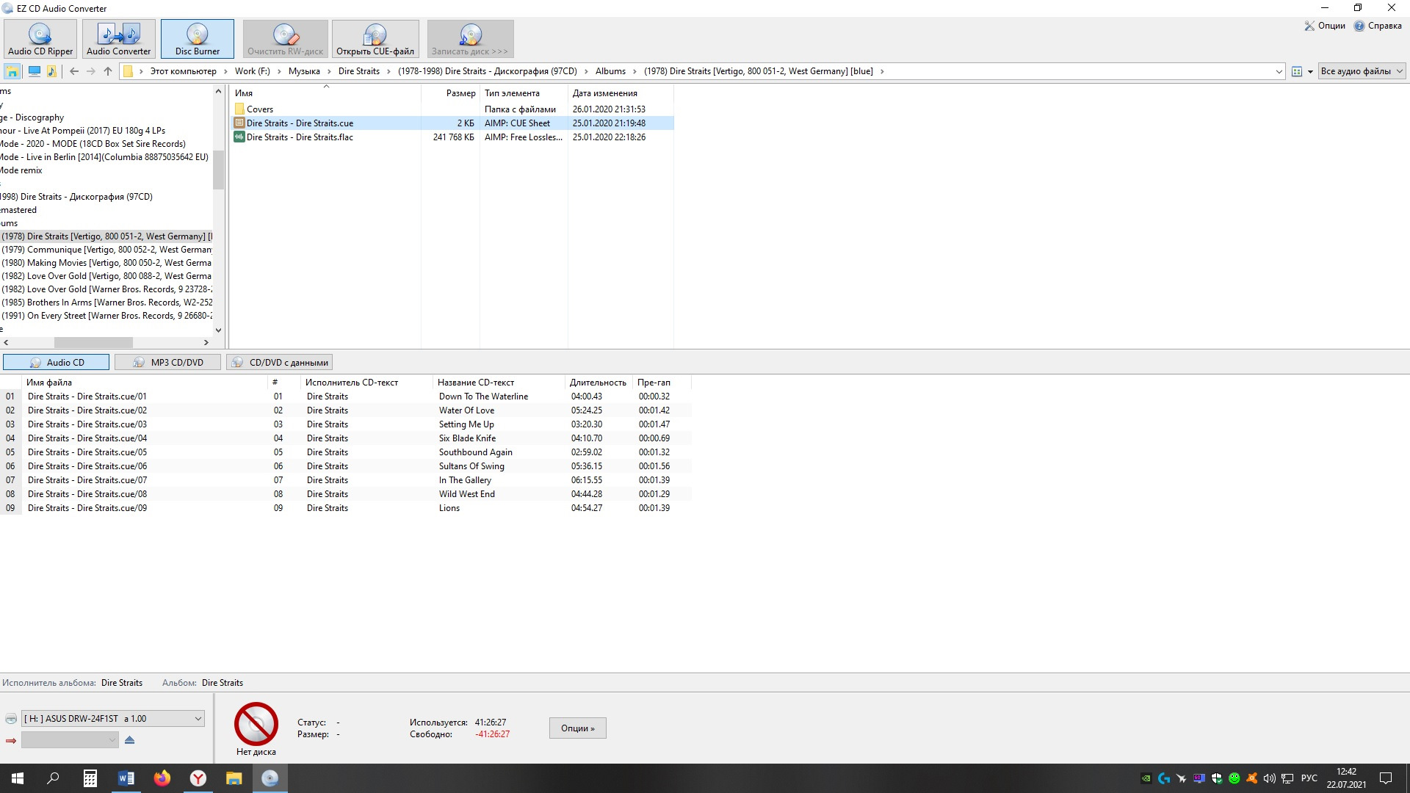Jump to Music folder shortcut icon
The width and height of the screenshot is (1410, 793).
51,71
